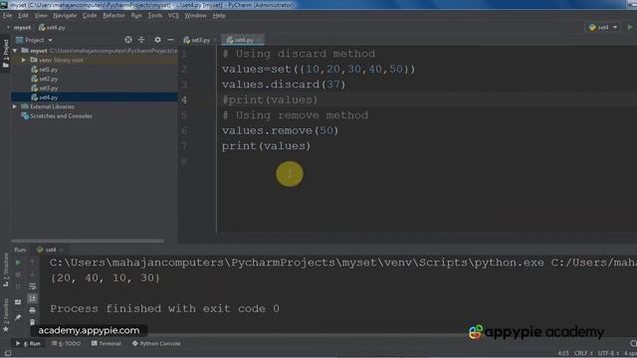This screenshot has width=637, height=358.
Task: Click the 4:15 cursor position in status bar
Action: coord(563,353)
